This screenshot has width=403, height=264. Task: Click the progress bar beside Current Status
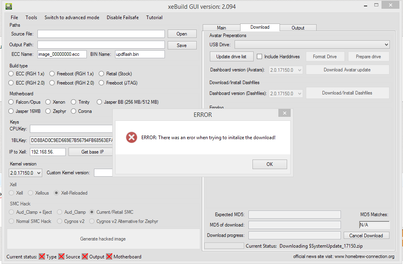pos(224,246)
